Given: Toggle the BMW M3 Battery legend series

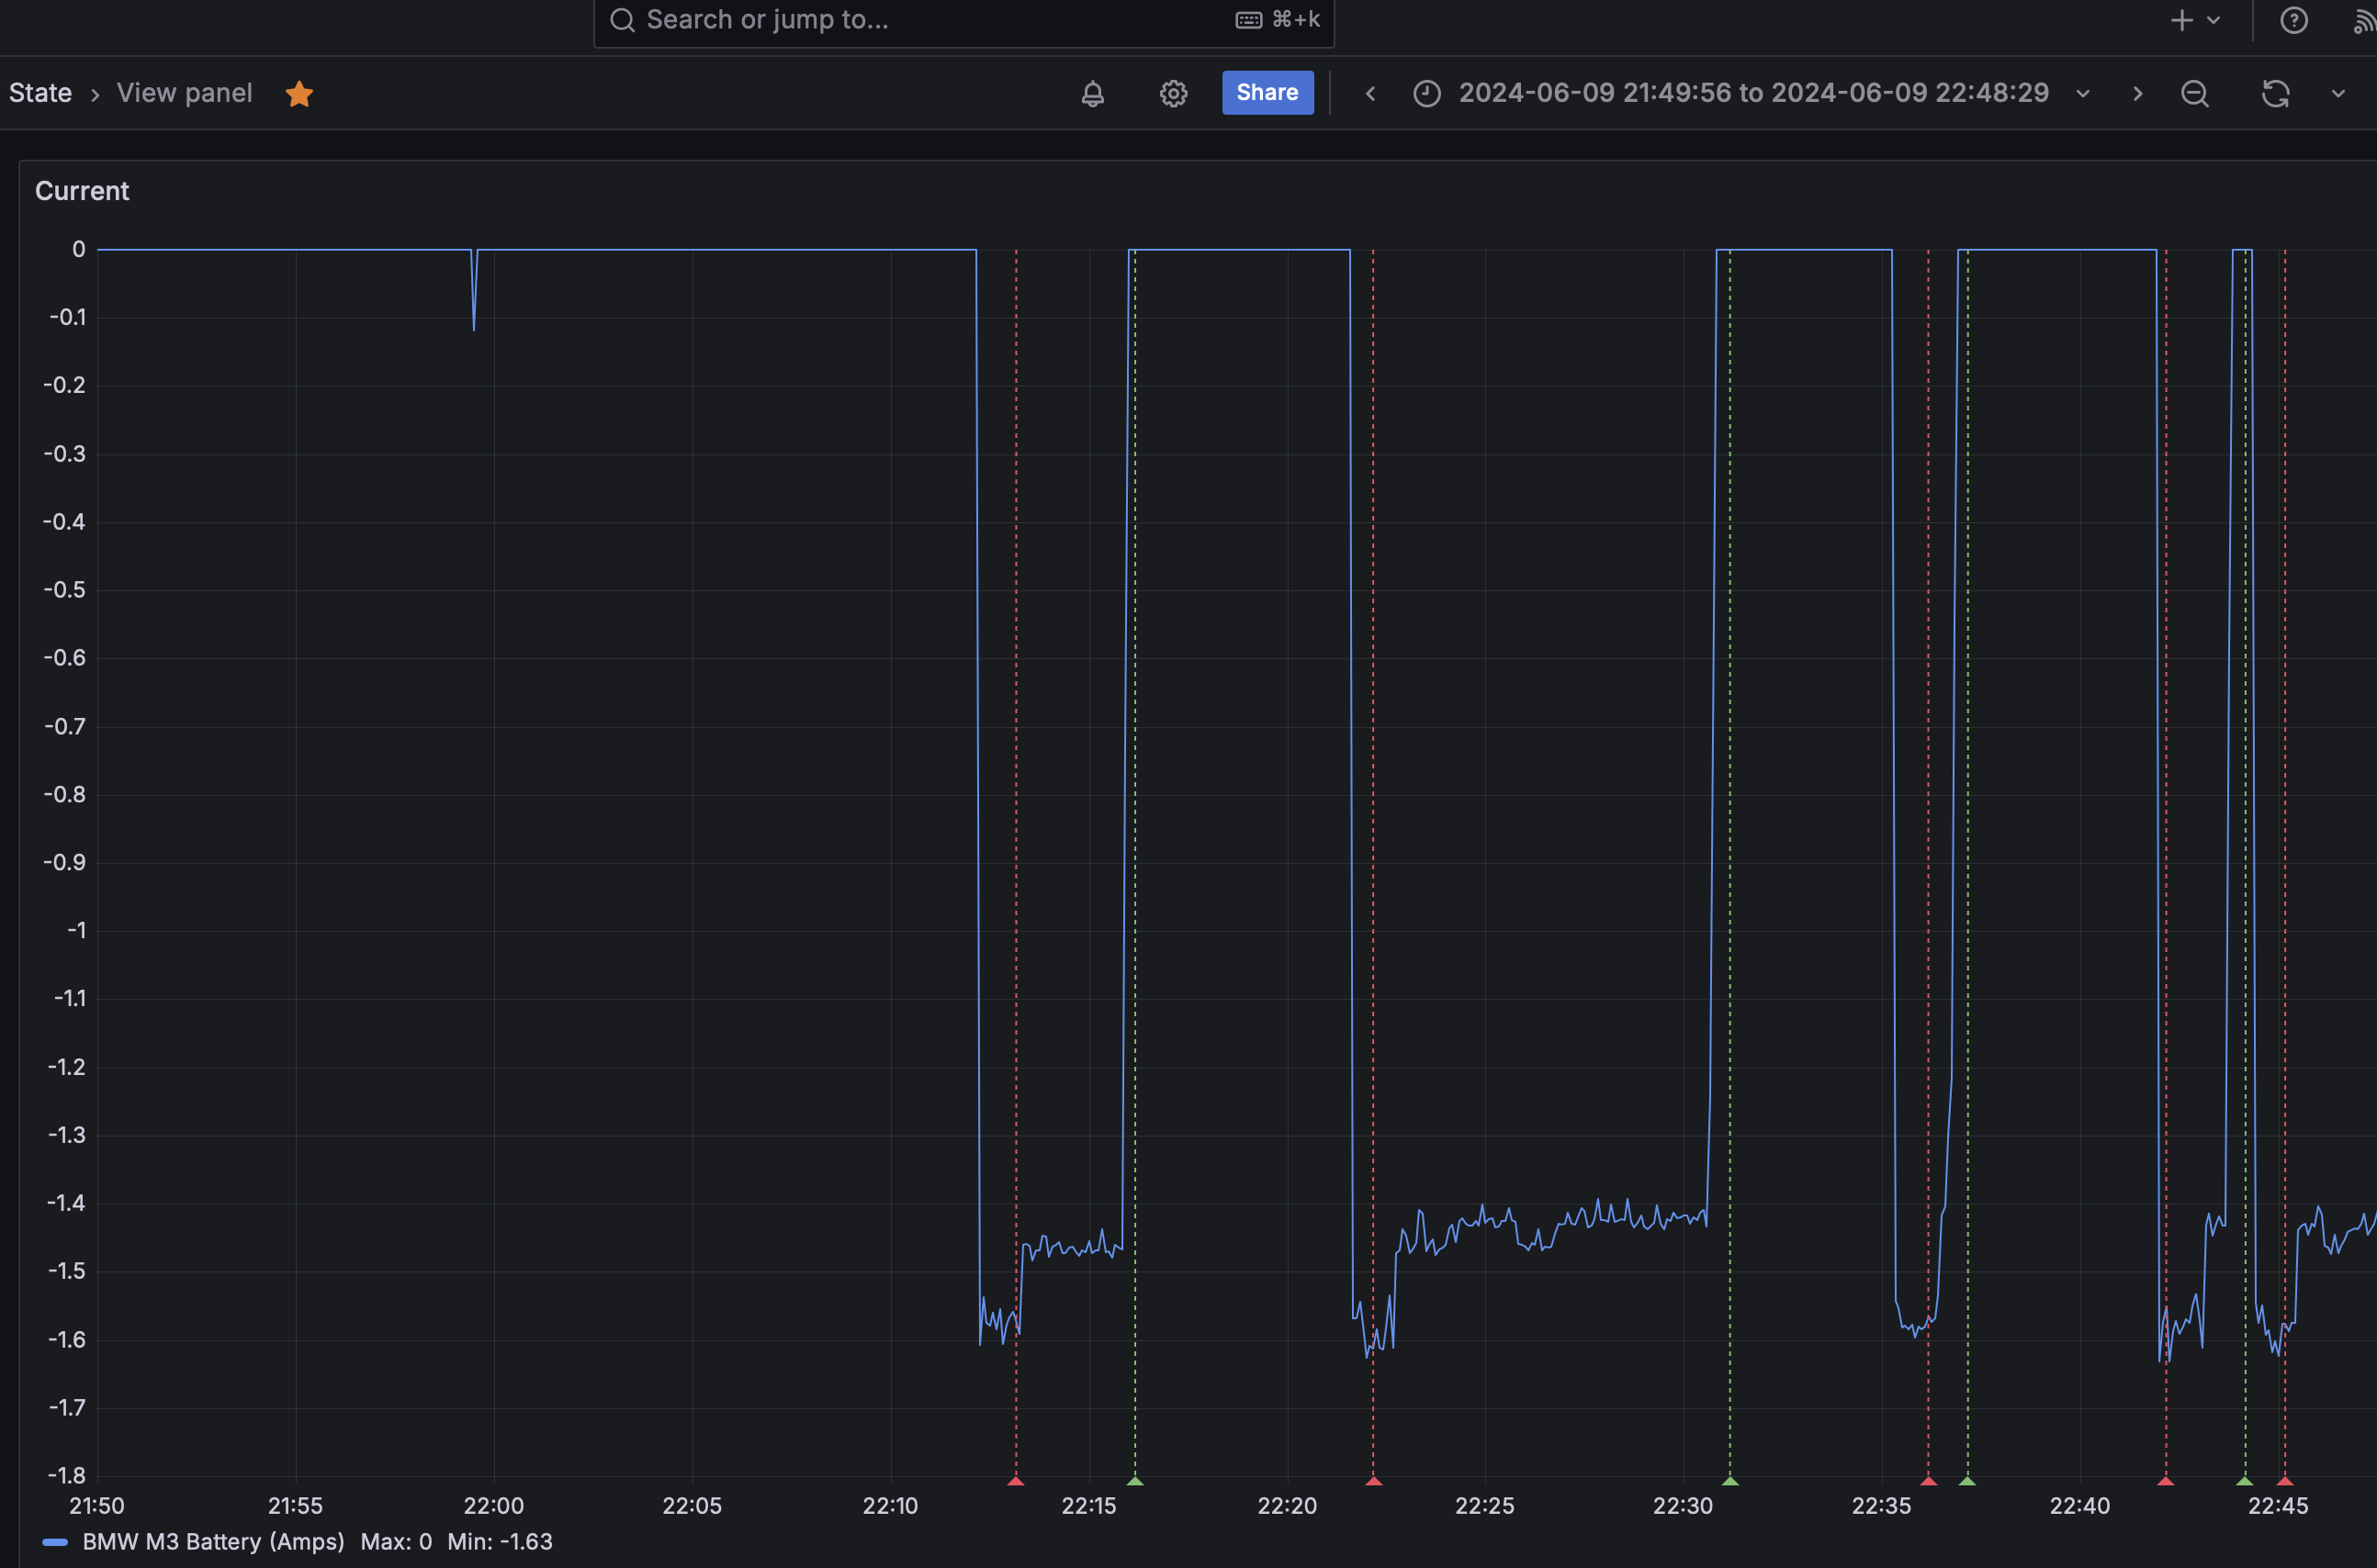Looking at the screenshot, I should [x=213, y=1541].
